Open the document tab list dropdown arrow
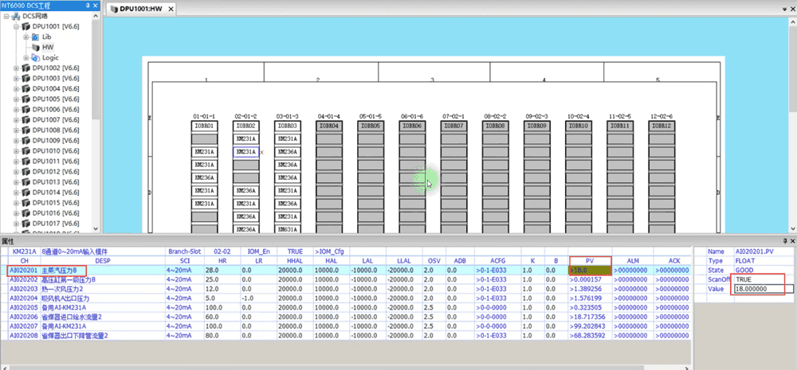 click(785, 9)
